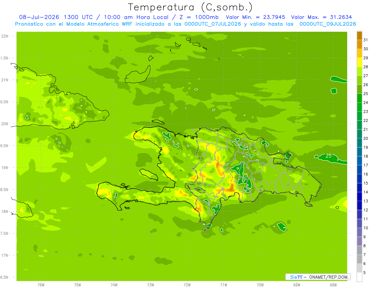Click the purple legend swatch between 8 and 9
The width and height of the screenshot is (374, 289).
click(x=359, y=242)
